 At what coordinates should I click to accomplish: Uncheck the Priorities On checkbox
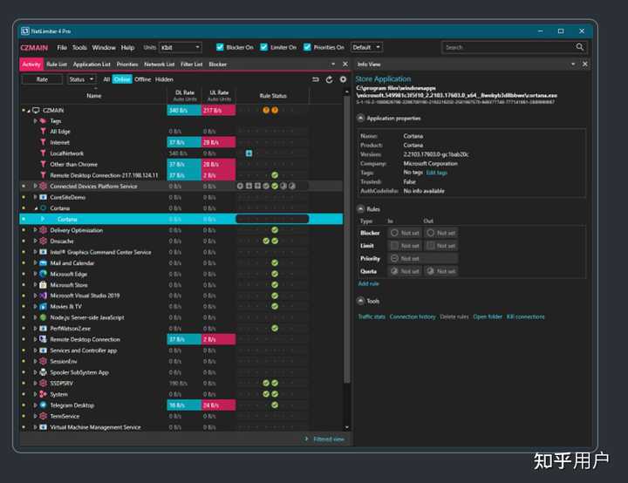pyautogui.click(x=307, y=47)
